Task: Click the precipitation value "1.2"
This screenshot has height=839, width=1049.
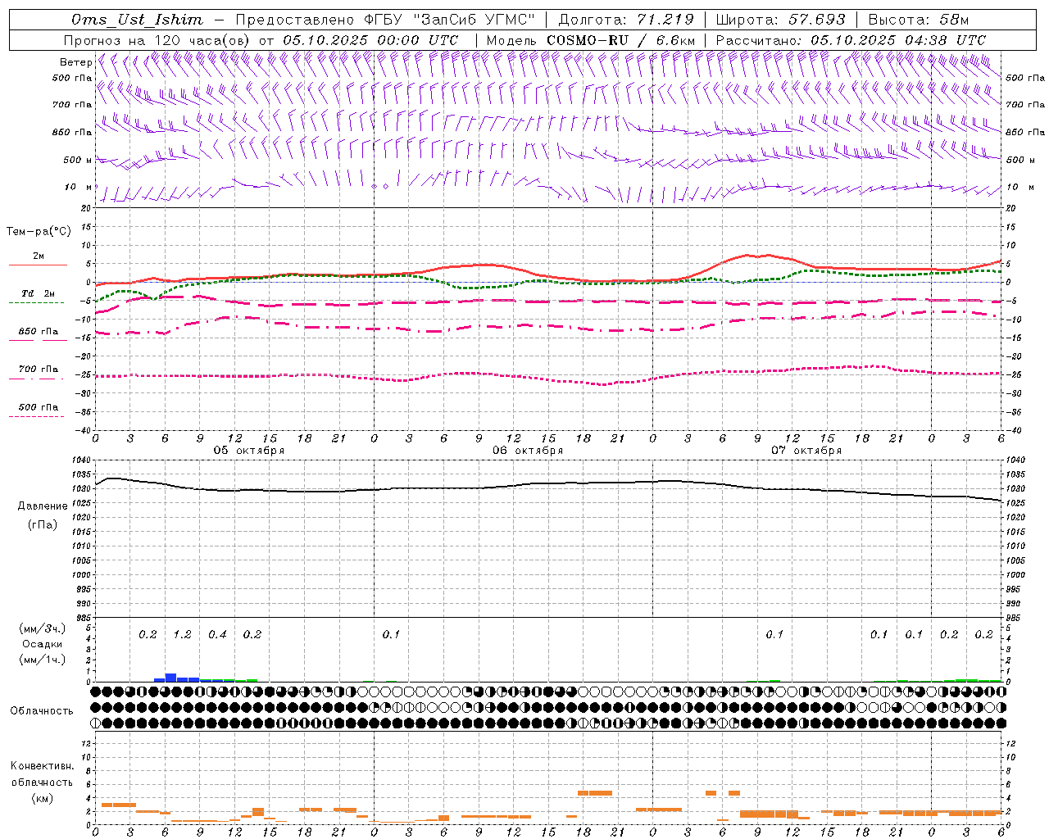Action: 182,635
